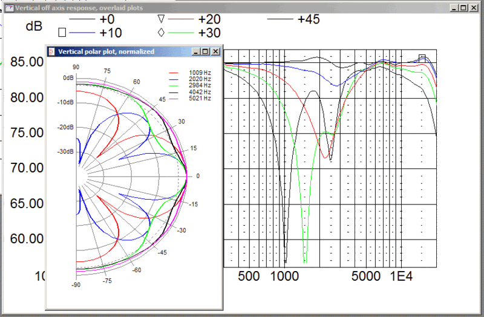Image resolution: width=484 pixels, height=317 pixels.
Task: Click the 1E4 frequency axis label
Action: [x=401, y=276]
